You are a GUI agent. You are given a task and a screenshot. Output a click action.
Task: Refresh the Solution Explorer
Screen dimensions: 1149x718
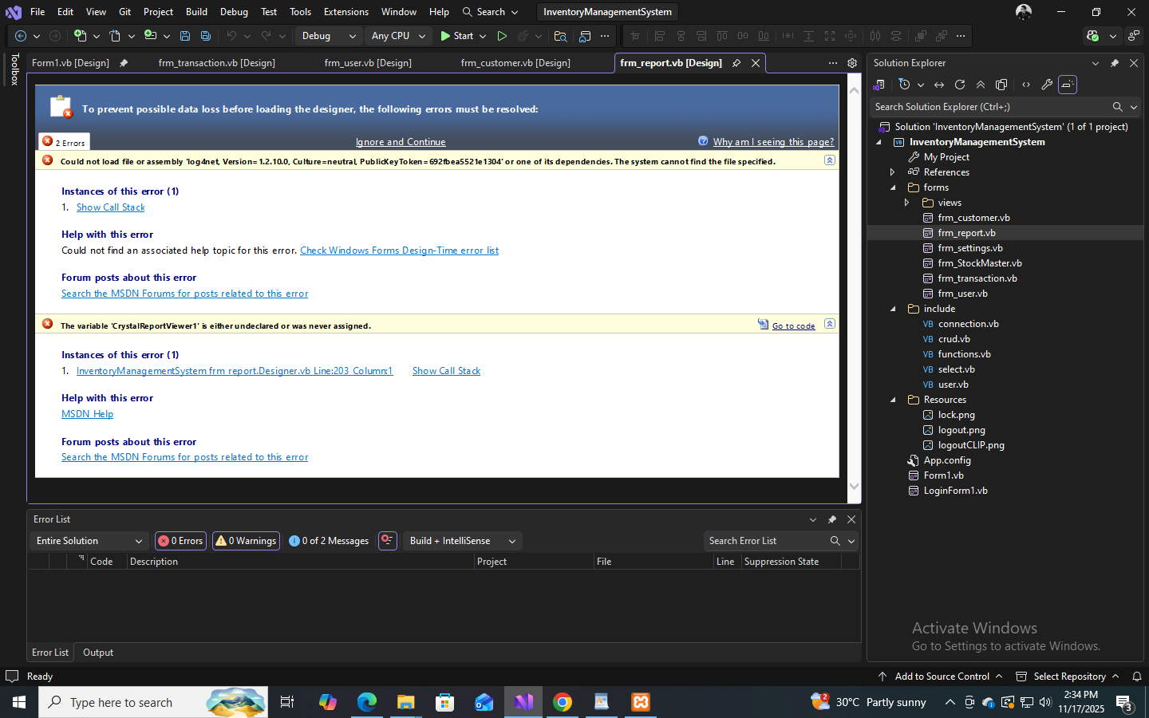[x=960, y=85]
